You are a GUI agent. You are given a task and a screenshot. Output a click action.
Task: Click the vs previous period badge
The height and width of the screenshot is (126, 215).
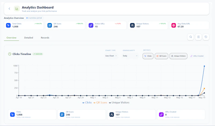click(34, 18)
